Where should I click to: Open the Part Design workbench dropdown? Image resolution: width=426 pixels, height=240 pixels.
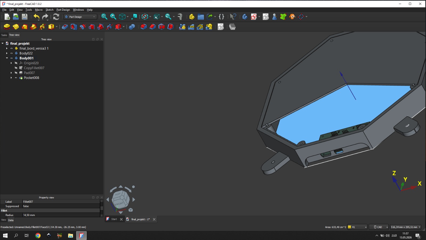(80, 17)
